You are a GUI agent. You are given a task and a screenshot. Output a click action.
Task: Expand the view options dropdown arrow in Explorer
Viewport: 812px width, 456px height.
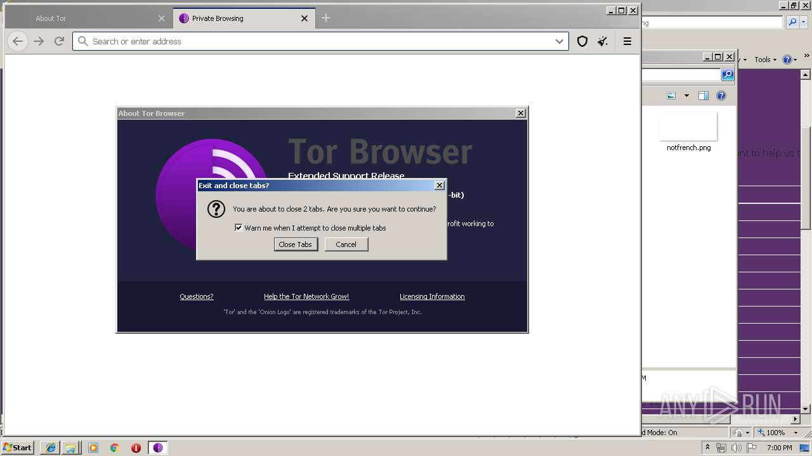(686, 96)
